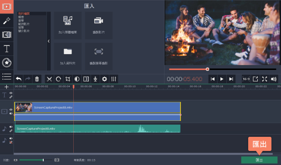Open the Audio equalizer sliders icon

point(113,79)
